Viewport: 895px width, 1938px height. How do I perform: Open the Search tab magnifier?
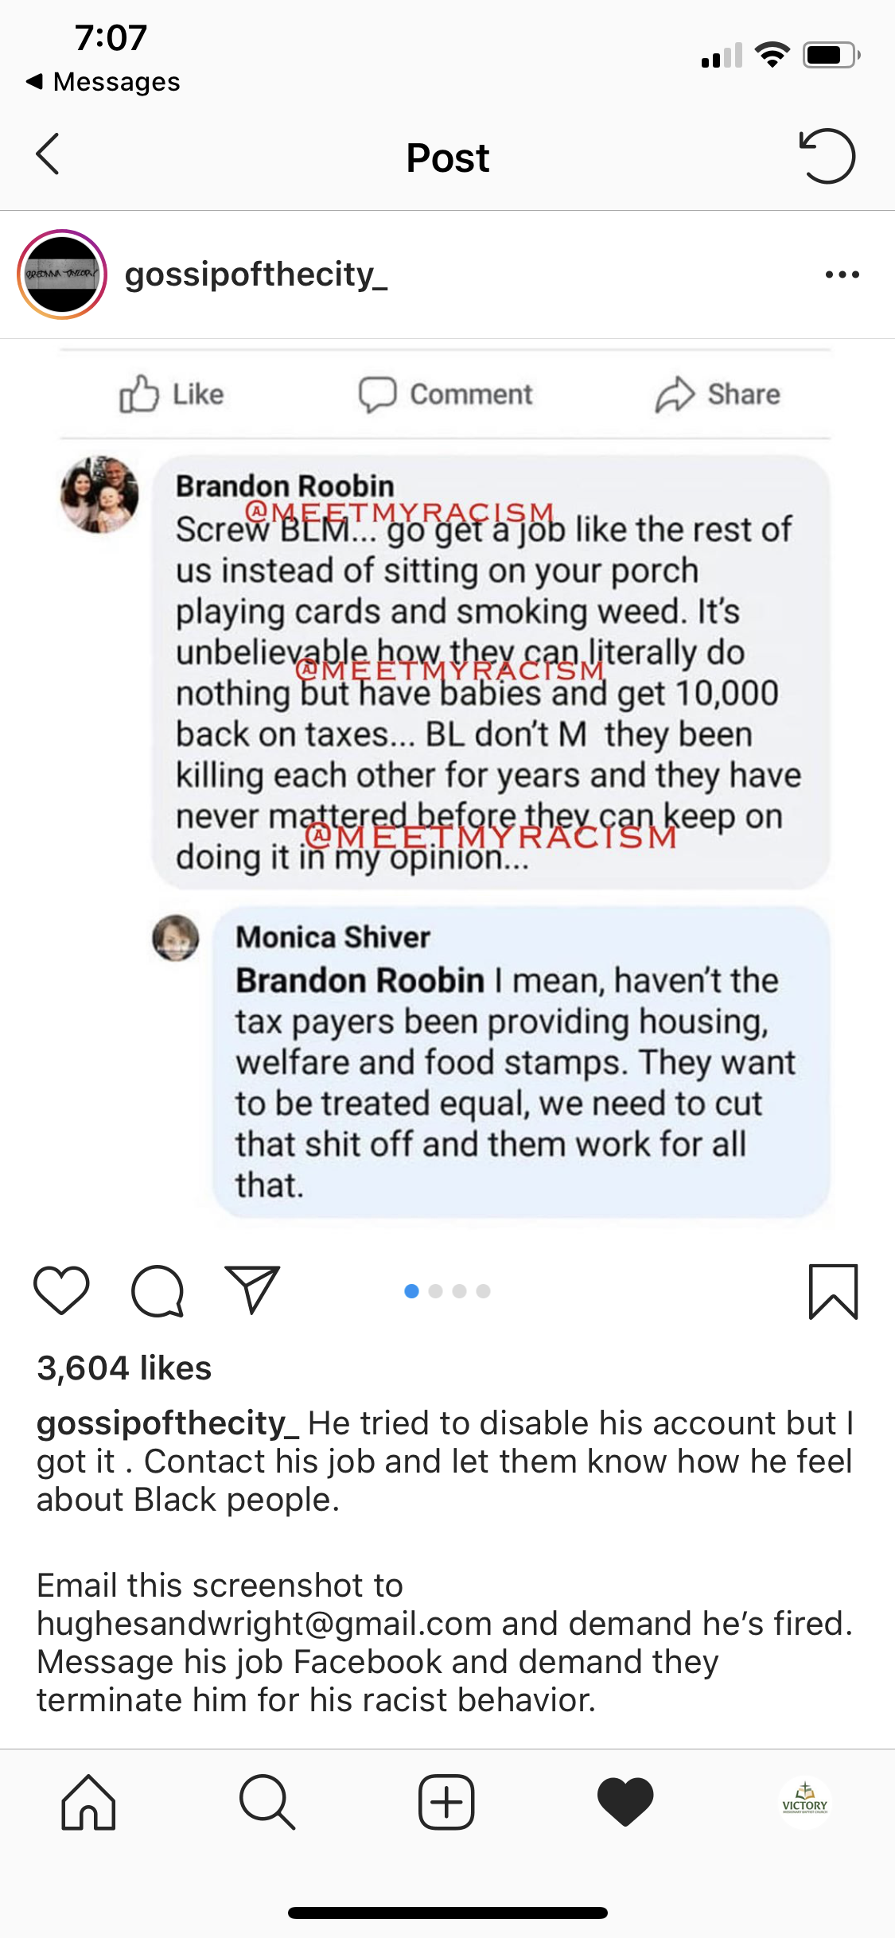coord(267,1802)
